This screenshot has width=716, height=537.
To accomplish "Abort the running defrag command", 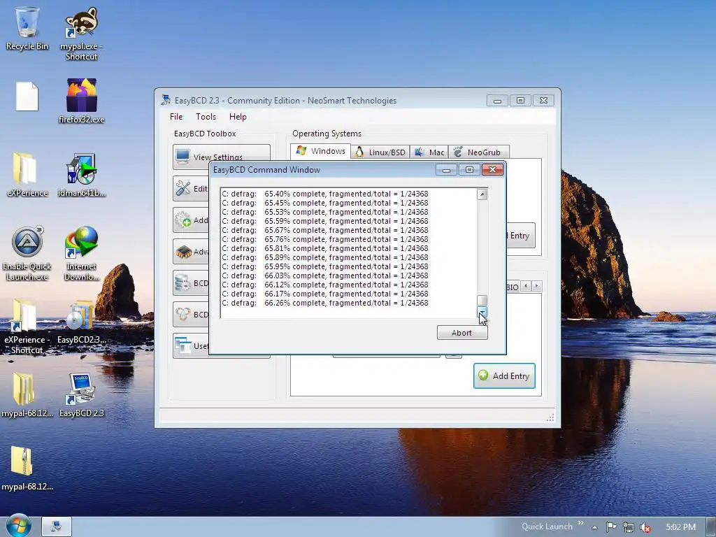I will click(x=462, y=333).
